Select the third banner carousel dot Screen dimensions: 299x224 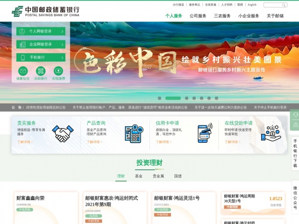(186, 98)
